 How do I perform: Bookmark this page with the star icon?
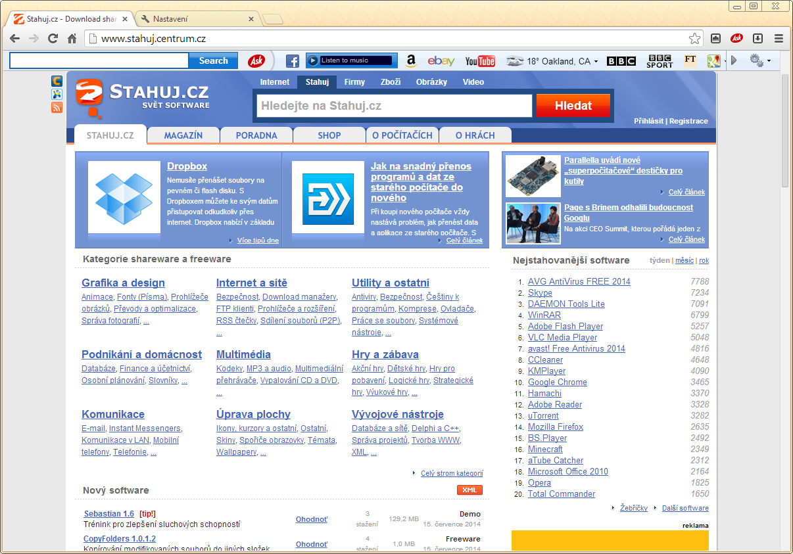694,39
